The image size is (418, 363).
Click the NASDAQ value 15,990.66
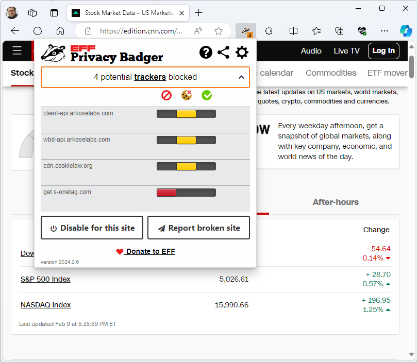[x=231, y=305]
